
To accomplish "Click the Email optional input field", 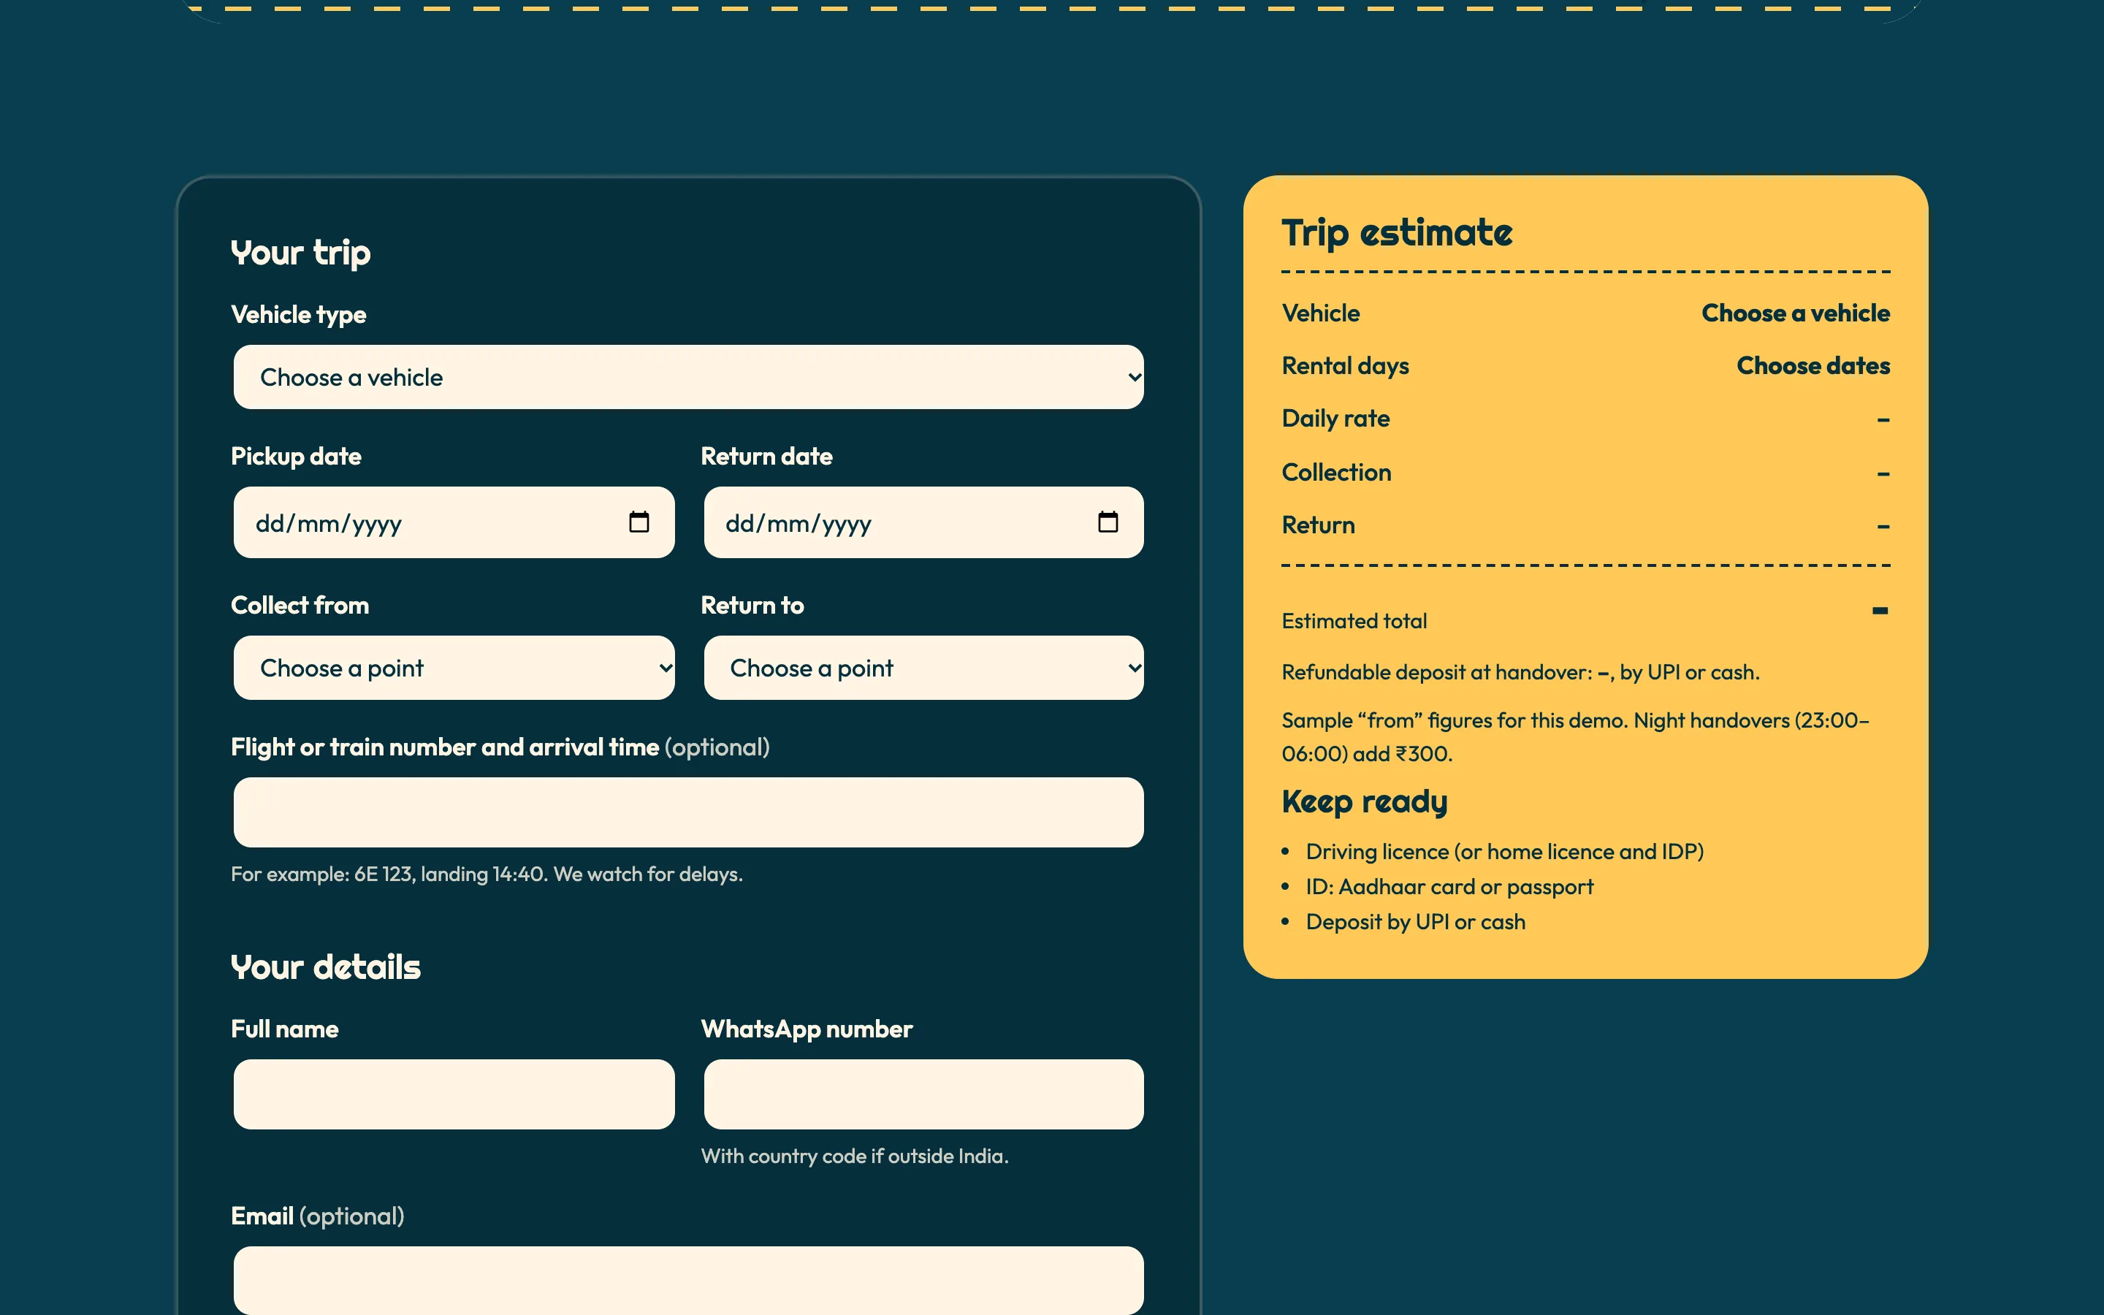I will [x=689, y=1280].
